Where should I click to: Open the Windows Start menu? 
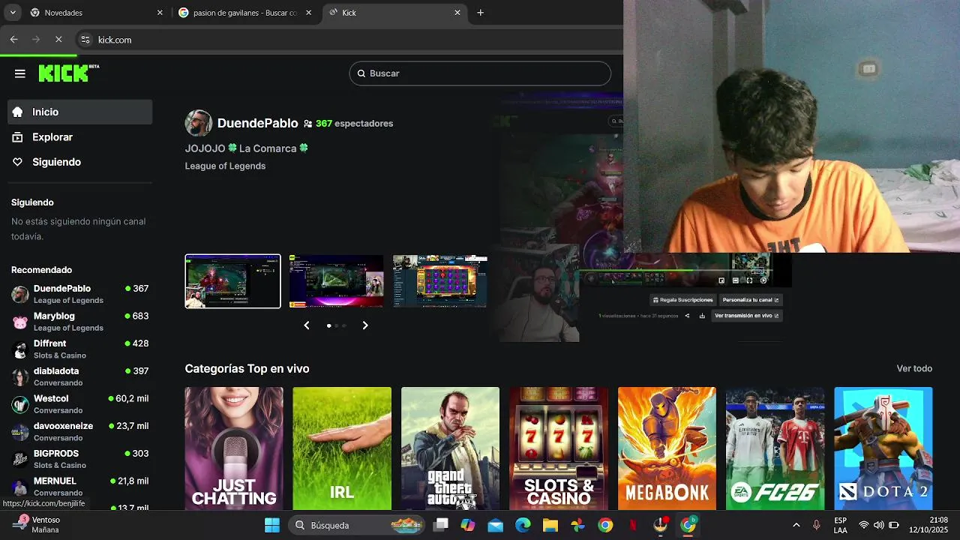click(272, 525)
